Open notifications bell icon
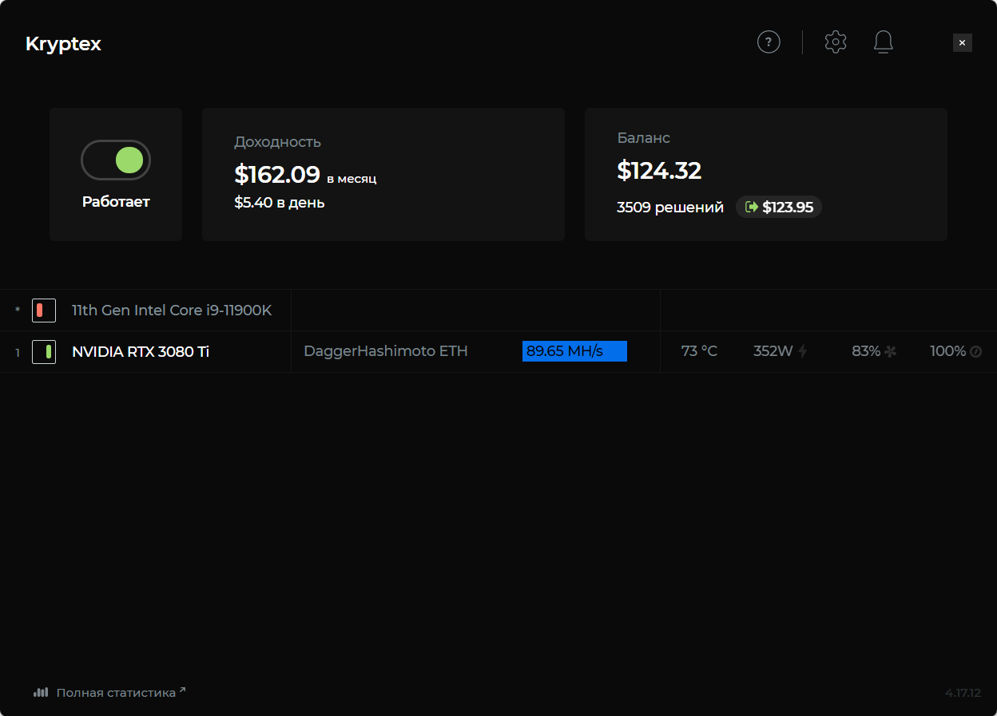Screen dimensions: 997x716 pyautogui.click(x=883, y=42)
